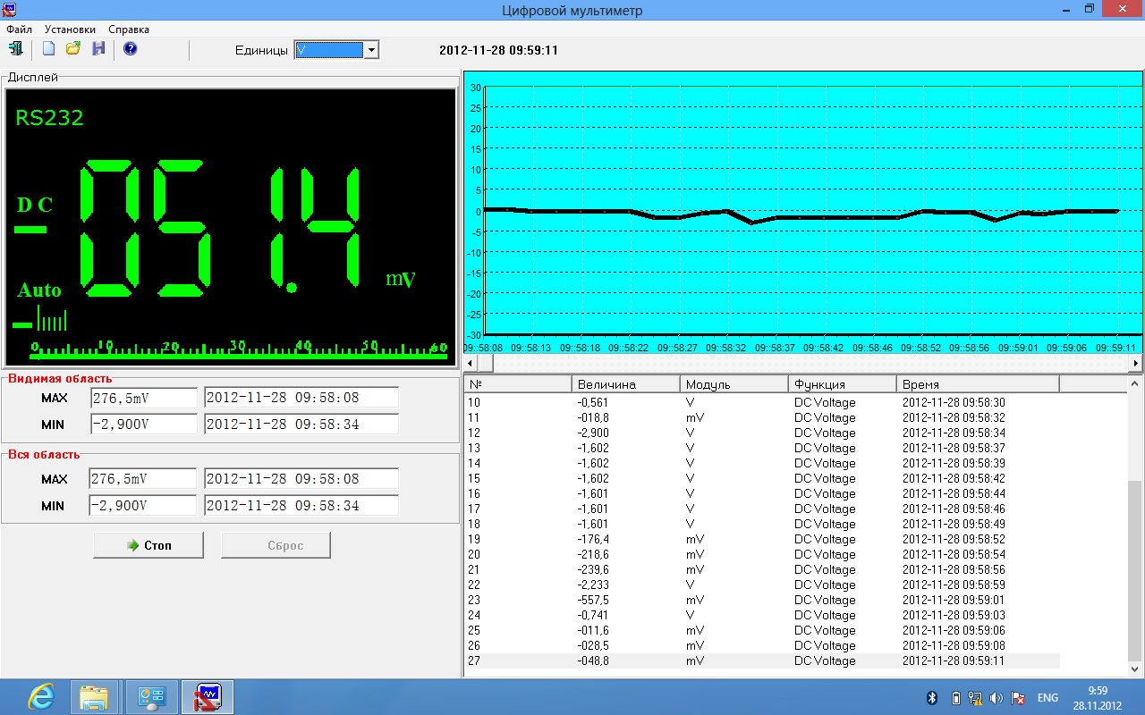
Task: Open help via blue question mark icon
Action: 131,49
